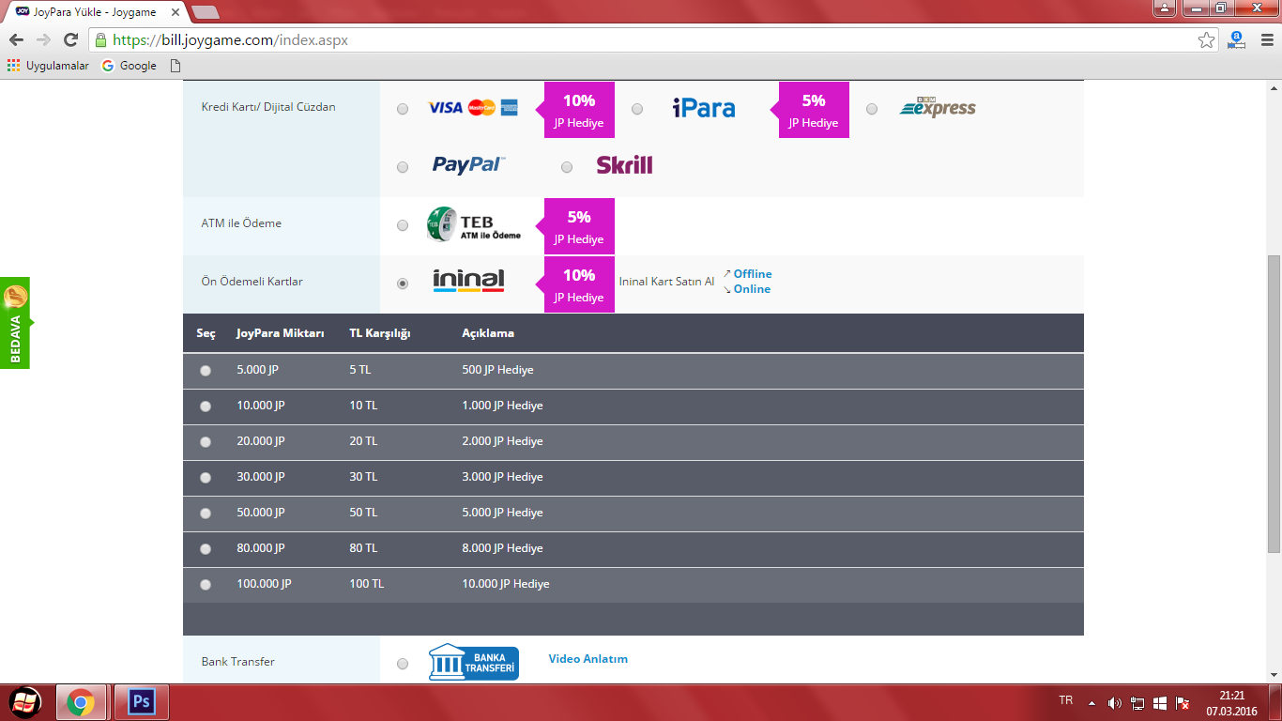Open the taskbar clock showing 21:21
This screenshot has width=1282, height=721.
click(x=1231, y=703)
